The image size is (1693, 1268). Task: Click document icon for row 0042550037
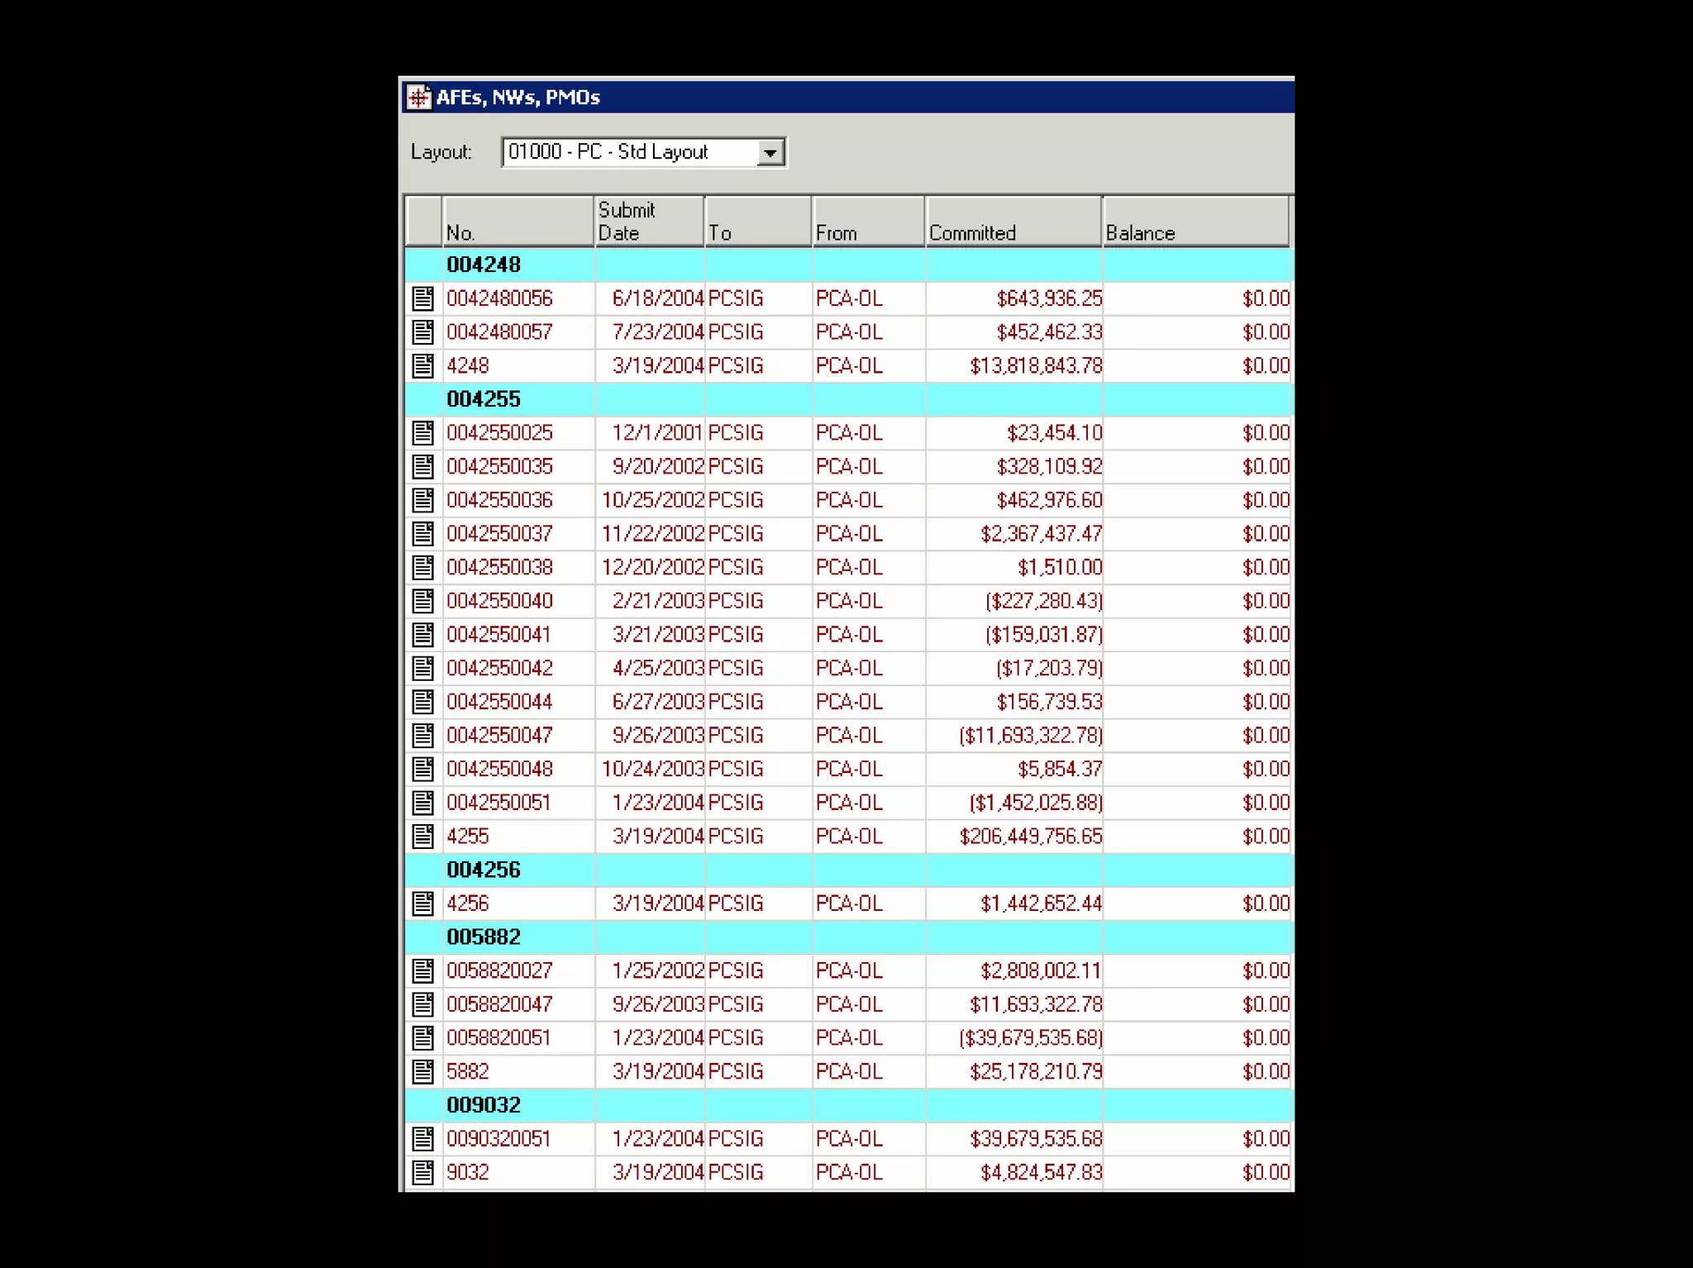422,534
